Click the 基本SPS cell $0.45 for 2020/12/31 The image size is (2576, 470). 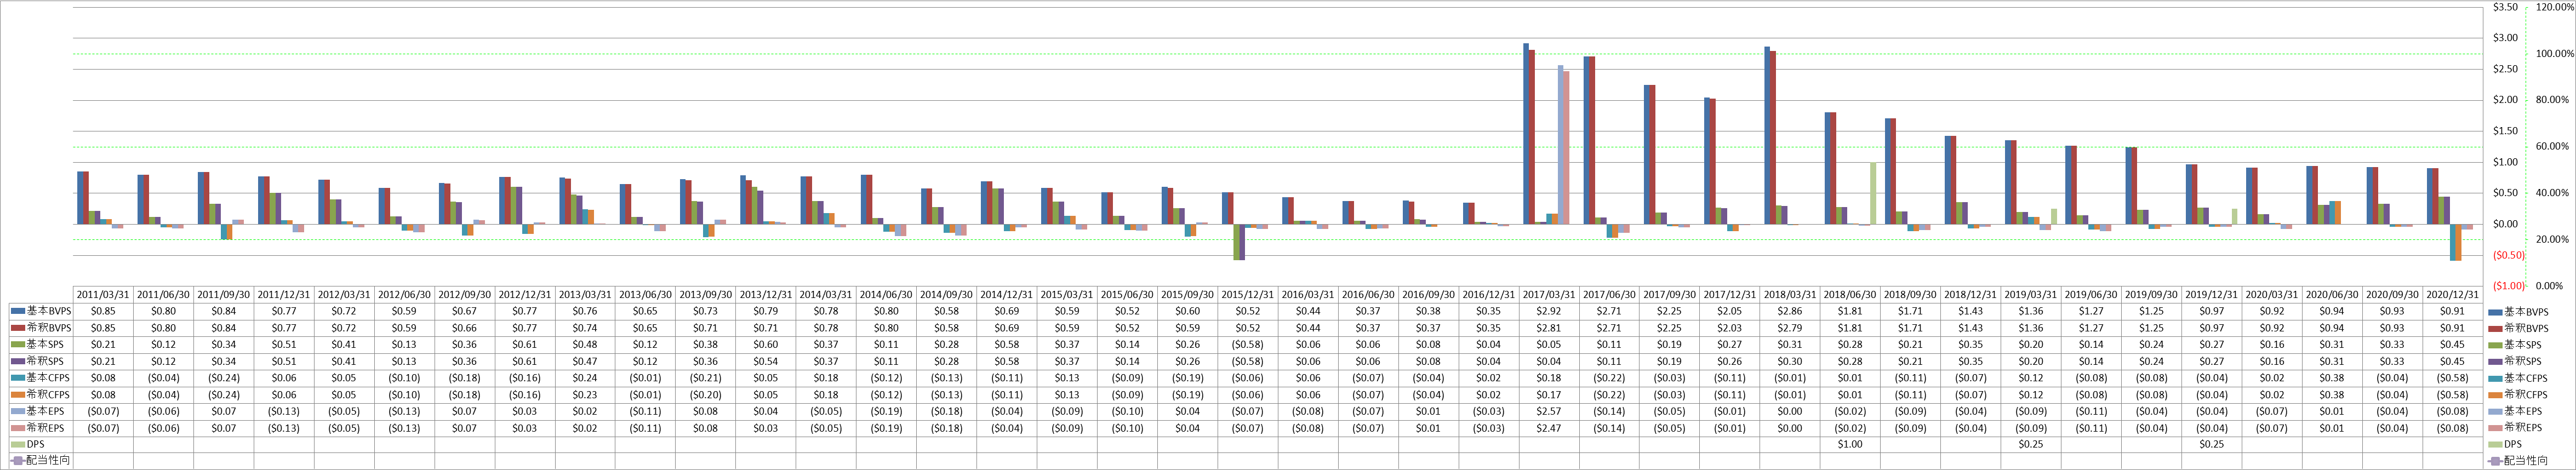[x=2452, y=345]
